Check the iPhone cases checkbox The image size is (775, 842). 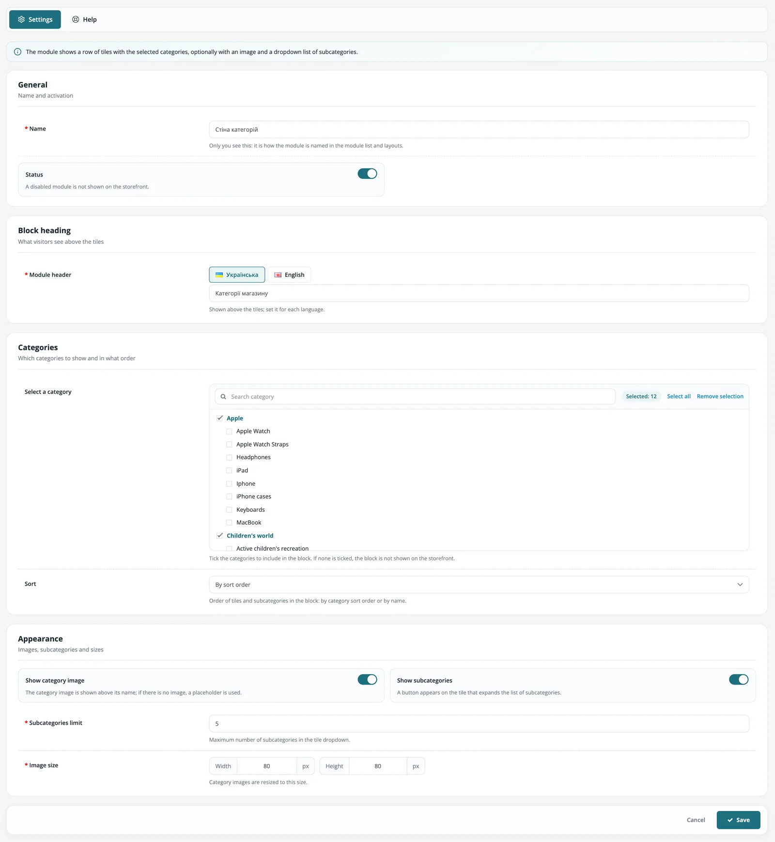229,496
